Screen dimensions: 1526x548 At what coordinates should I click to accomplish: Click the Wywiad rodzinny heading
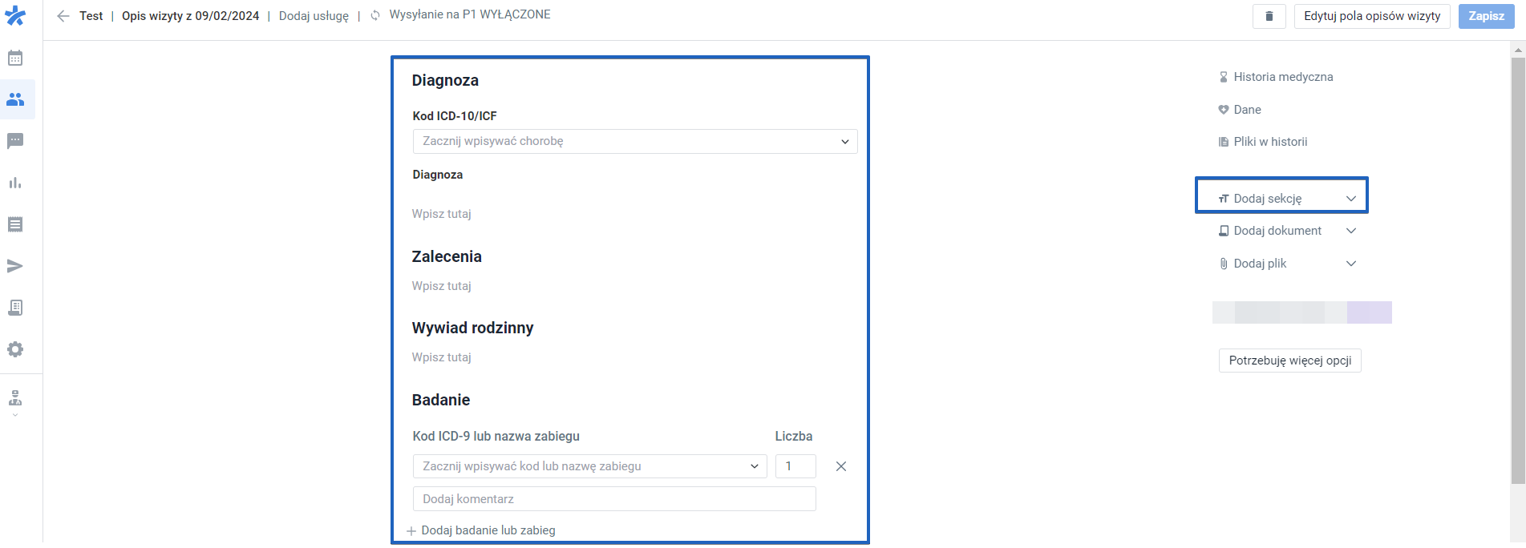click(x=472, y=328)
